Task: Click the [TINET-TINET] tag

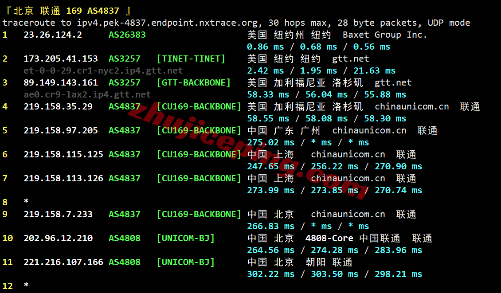Action: coord(191,59)
